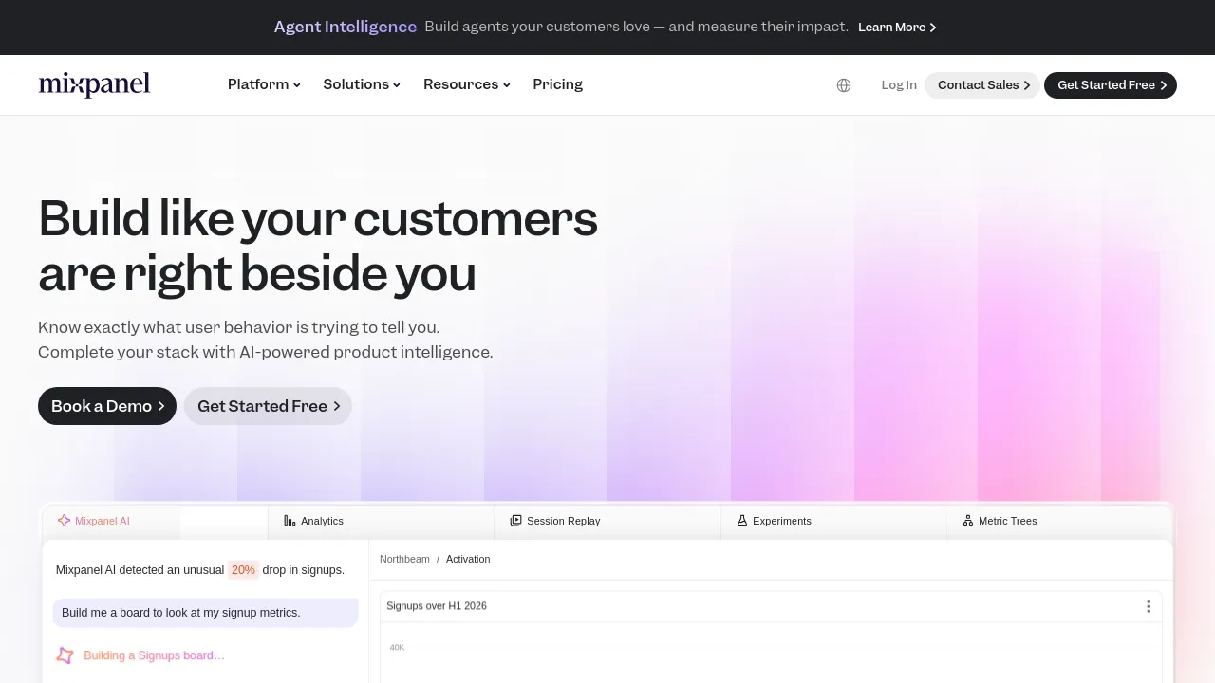
Task: Click the Analytics bar chart icon
Action: coord(290,521)
